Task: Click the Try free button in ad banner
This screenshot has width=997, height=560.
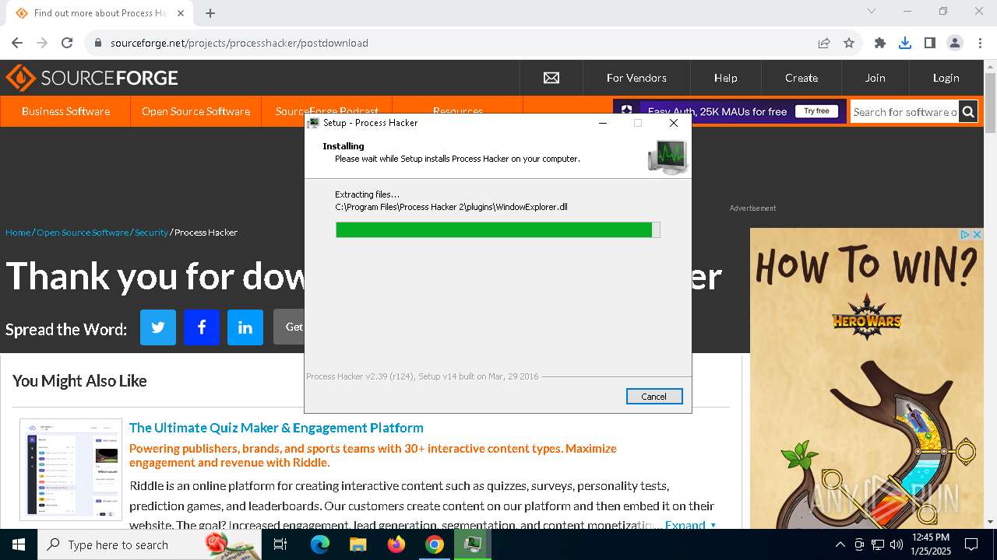Action: coord(816,111)
